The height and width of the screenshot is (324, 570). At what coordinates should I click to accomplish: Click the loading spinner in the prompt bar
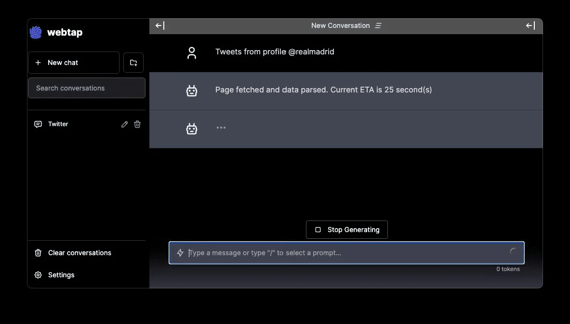click(513, 251)
